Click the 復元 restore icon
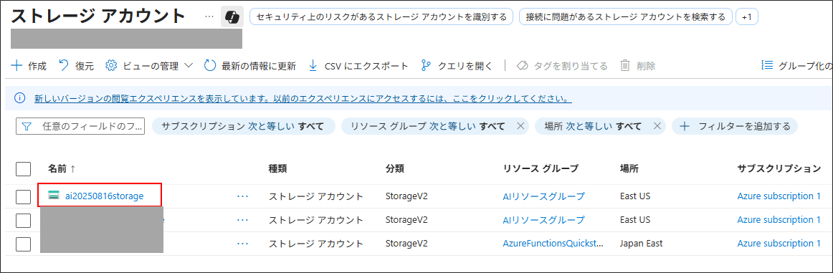 64,66
